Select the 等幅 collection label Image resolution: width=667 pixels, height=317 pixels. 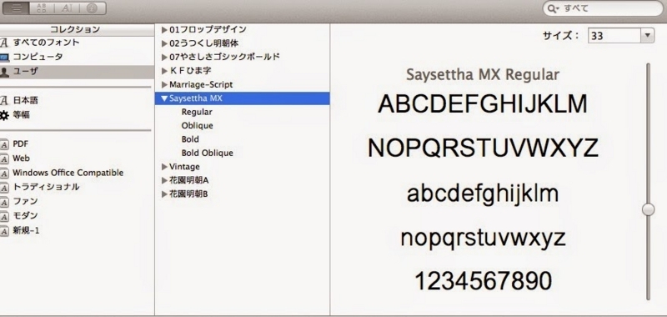pos(22,115)
